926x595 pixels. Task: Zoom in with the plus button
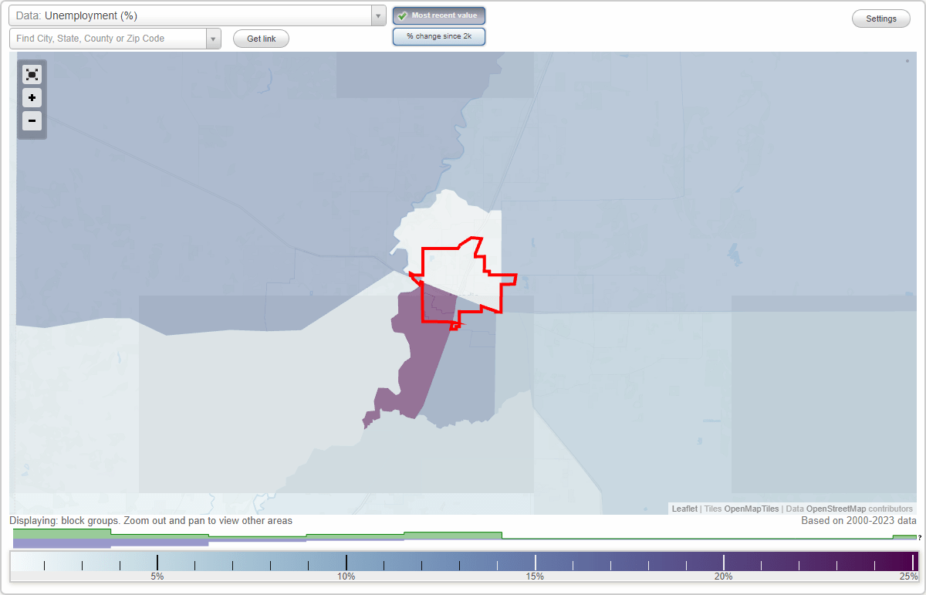(32, 98)
